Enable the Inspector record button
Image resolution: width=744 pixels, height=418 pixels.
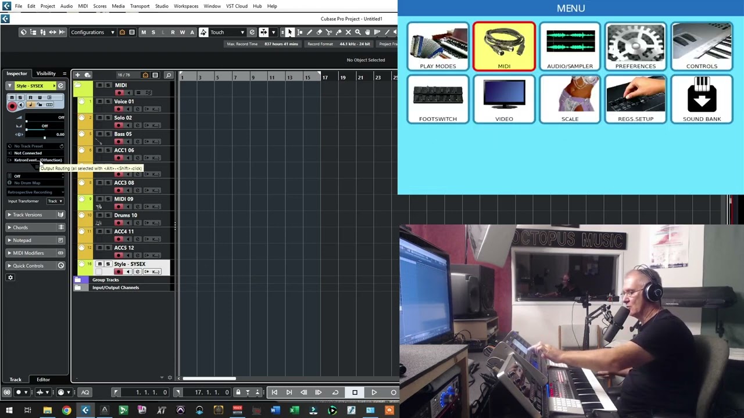coord(12,106)
